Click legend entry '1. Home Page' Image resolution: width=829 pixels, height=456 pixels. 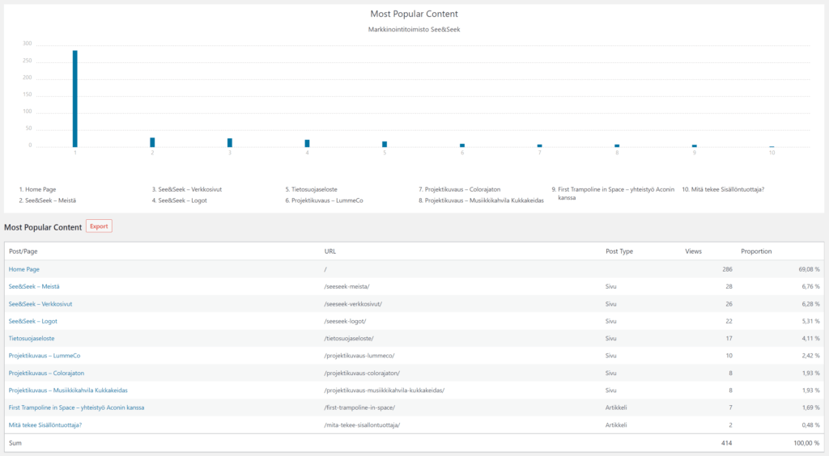[x=37, y=189]
